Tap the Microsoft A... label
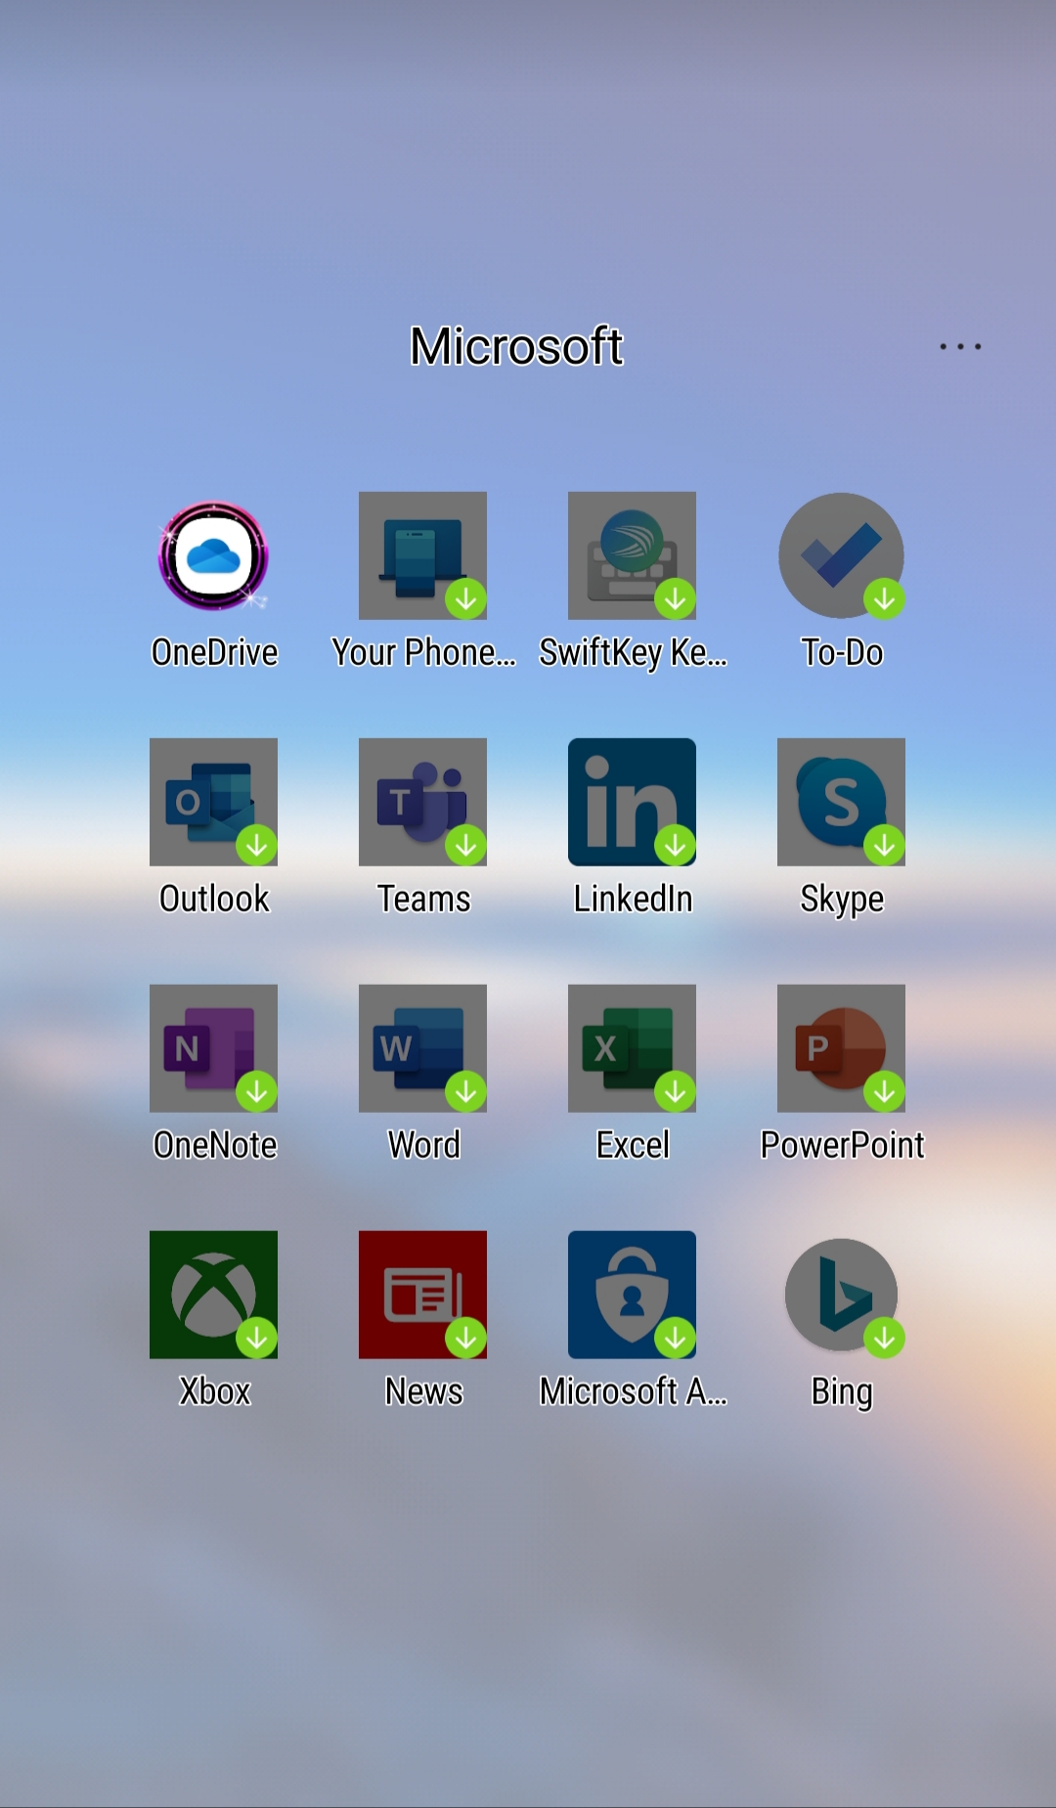The height and width of the screenshot is (1808, 1056). 633,1391
